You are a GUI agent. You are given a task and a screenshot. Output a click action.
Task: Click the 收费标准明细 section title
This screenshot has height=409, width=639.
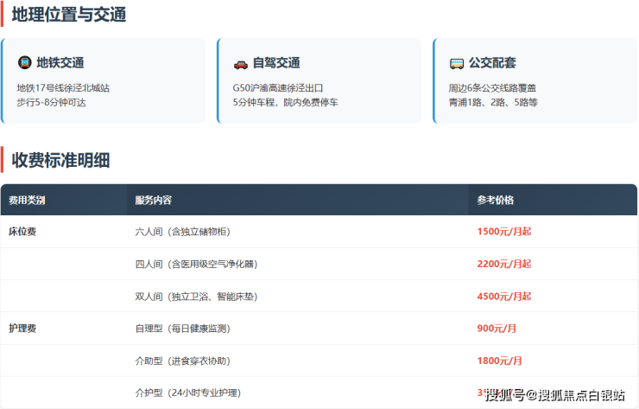pyautogui.click(x=60, y=160)
